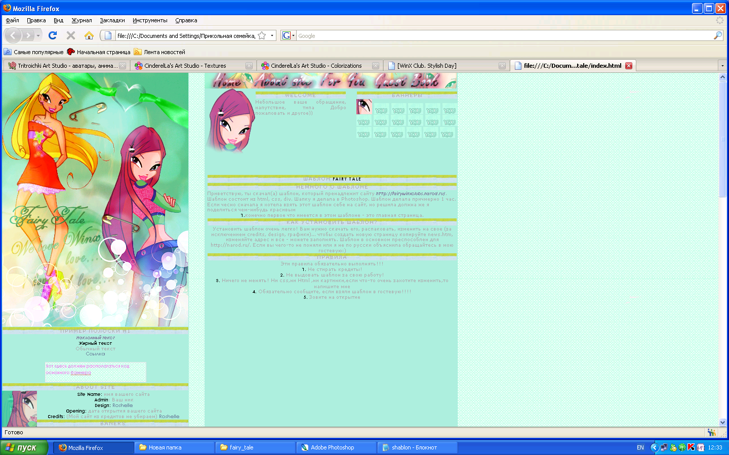Open the Самые популярные bookmarks folder
This screenshot has height=455, width=729.
(x=33, y=52)
